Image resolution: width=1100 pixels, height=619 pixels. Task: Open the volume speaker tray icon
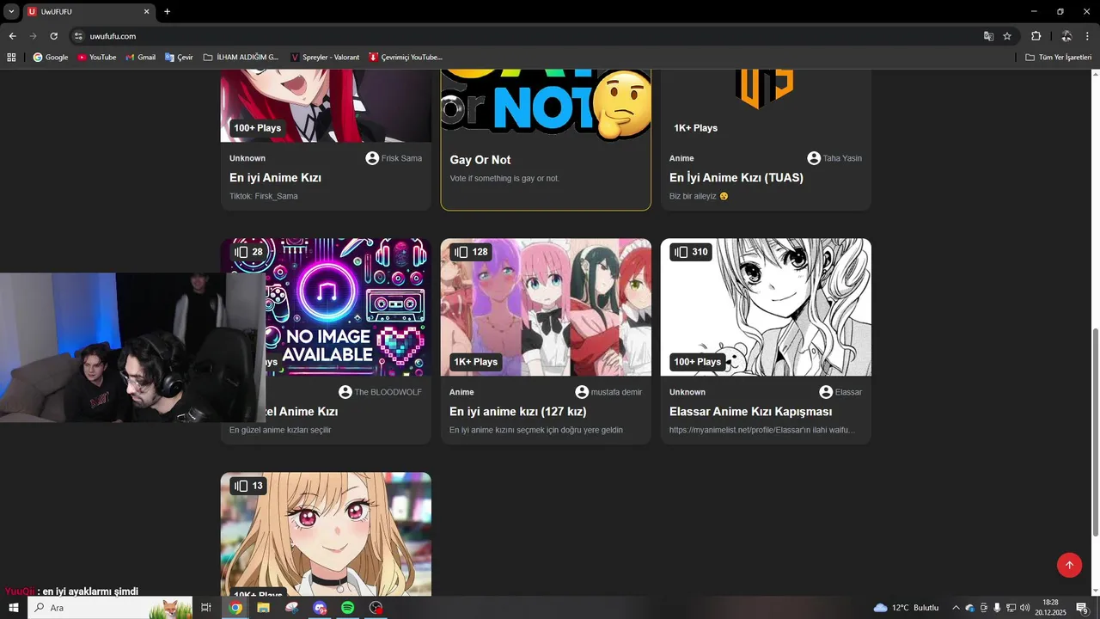[x=1024, y=608]
